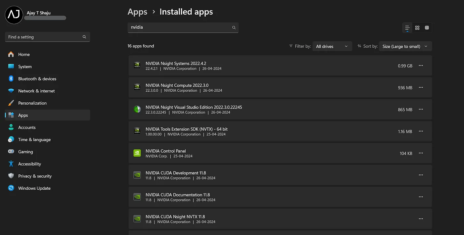Open Windows Update label in sidebar
Viewport: 464px width, 235px height.
(34, 188)
